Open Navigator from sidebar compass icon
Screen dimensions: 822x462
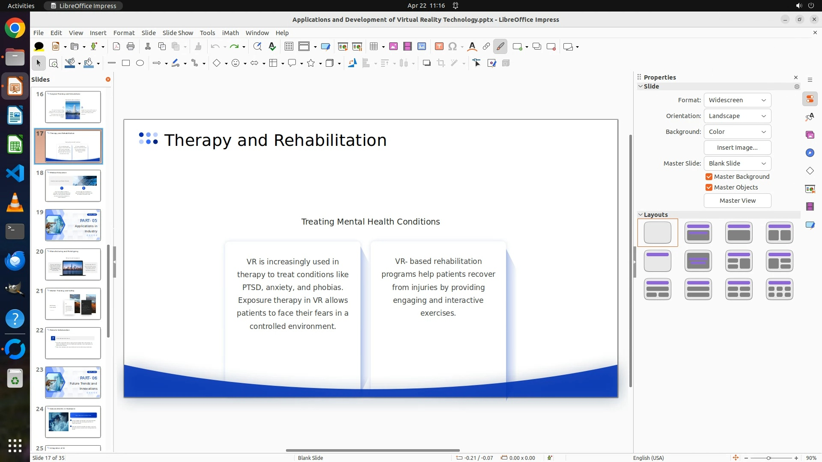tap(810, 153)
